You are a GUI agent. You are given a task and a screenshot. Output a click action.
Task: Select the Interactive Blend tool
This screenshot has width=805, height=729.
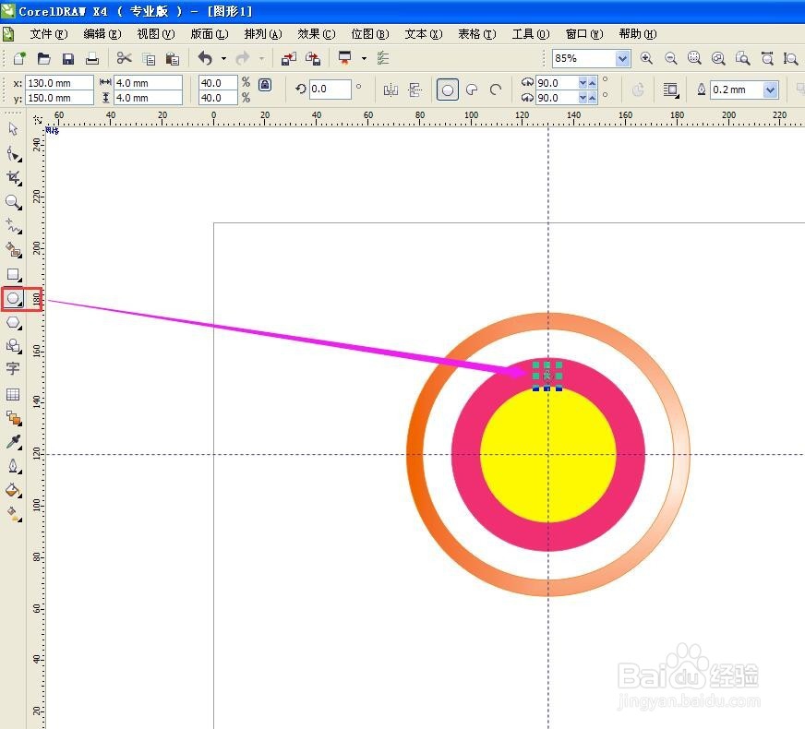13,418
